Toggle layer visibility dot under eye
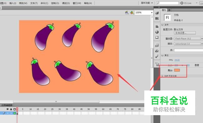 pyautogui.click(x=7, y=113)
